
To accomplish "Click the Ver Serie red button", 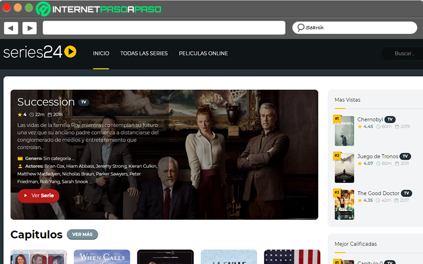I will click(39, 195).
